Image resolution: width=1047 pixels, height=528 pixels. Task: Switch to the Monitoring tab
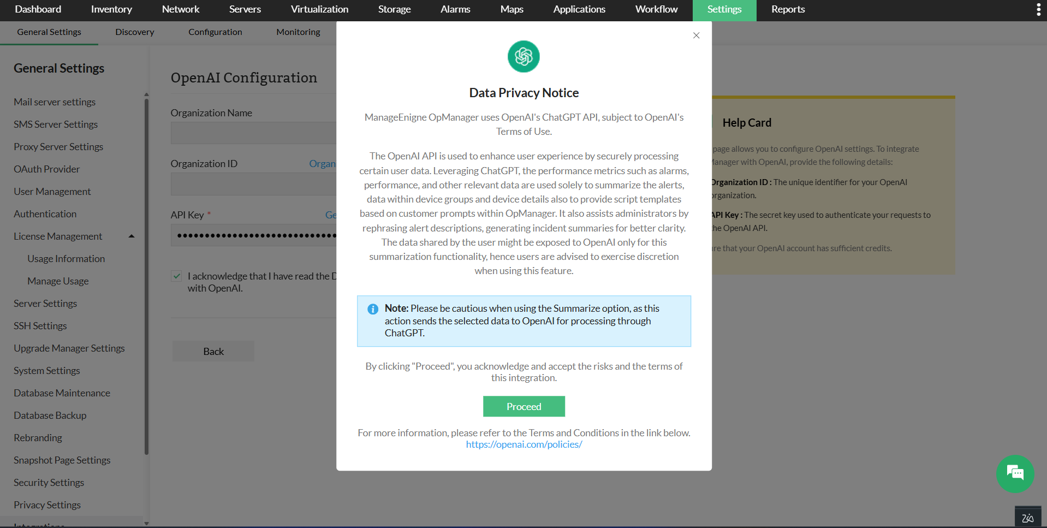click(x=298, y=32)
